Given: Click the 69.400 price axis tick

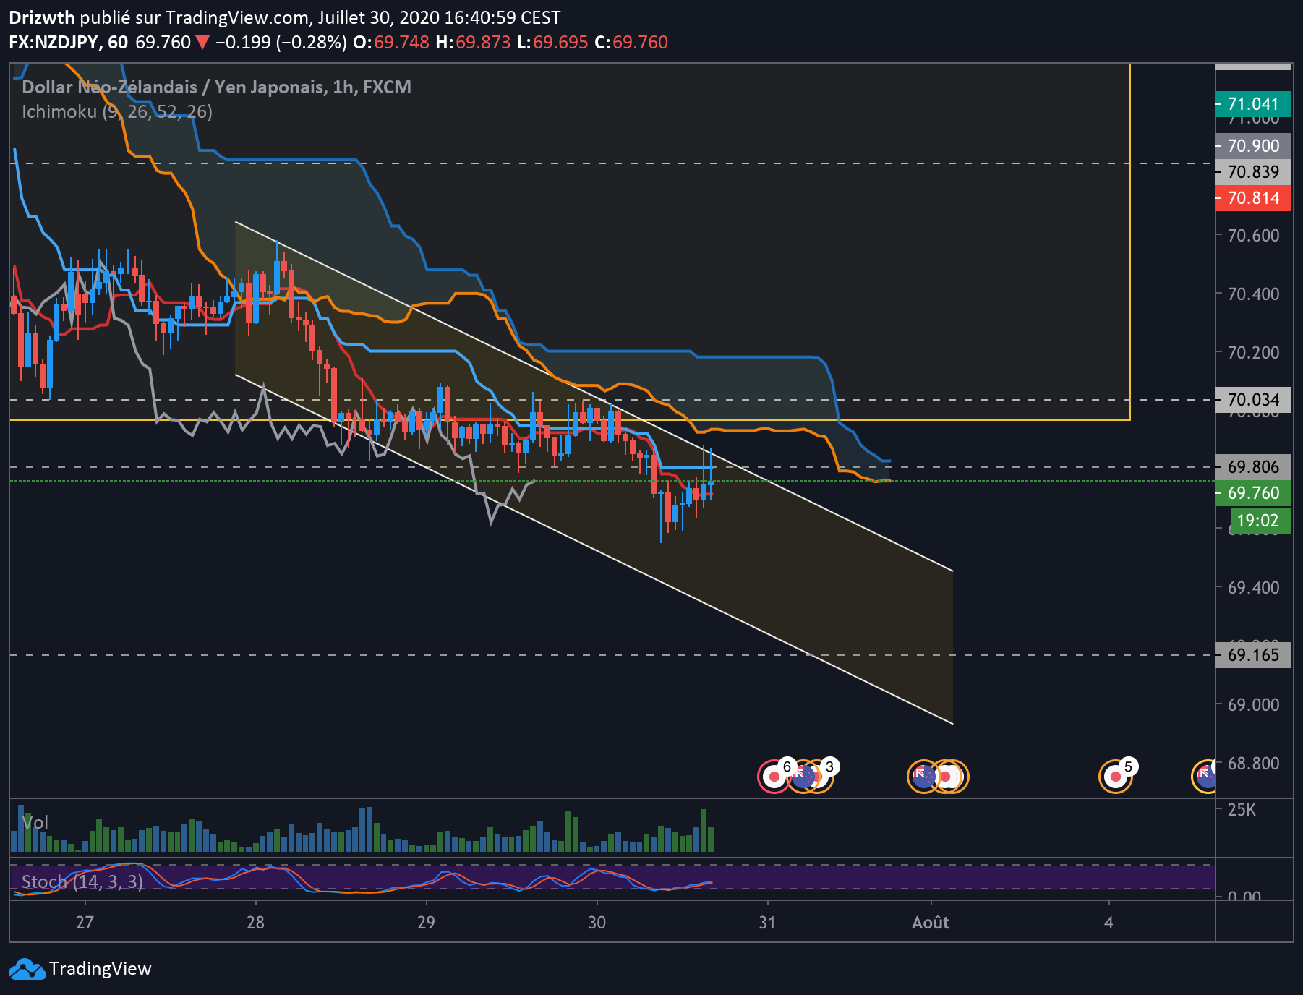Looking at the screenshot, I should 1253,588.
